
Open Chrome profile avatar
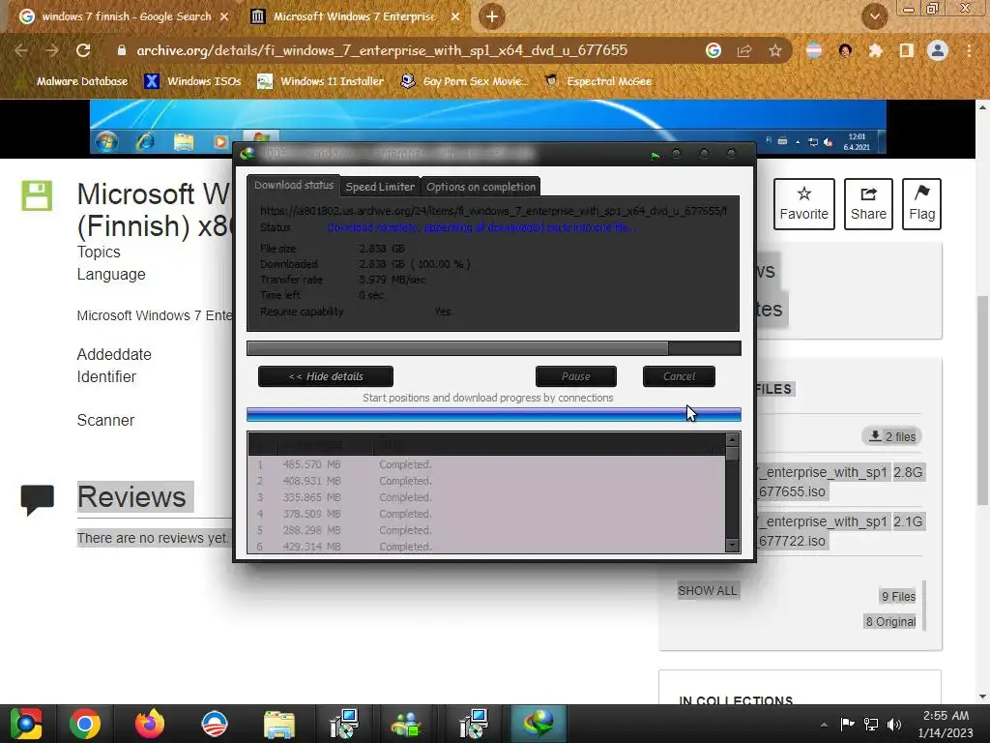click(938, 50)
